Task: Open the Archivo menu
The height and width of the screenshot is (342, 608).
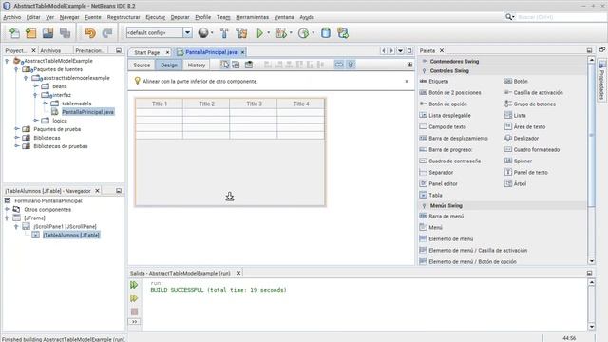Action: pyautogui.click(x=12, y=17)
